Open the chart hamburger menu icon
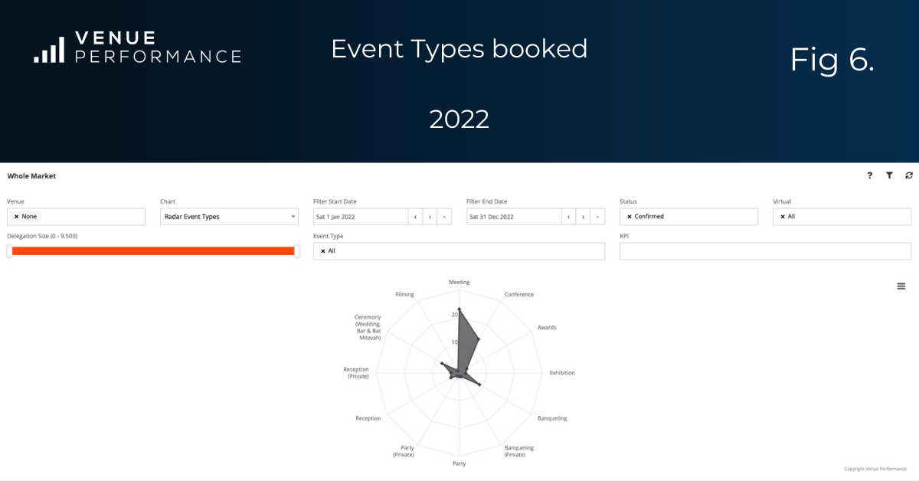 pos(901,286)
